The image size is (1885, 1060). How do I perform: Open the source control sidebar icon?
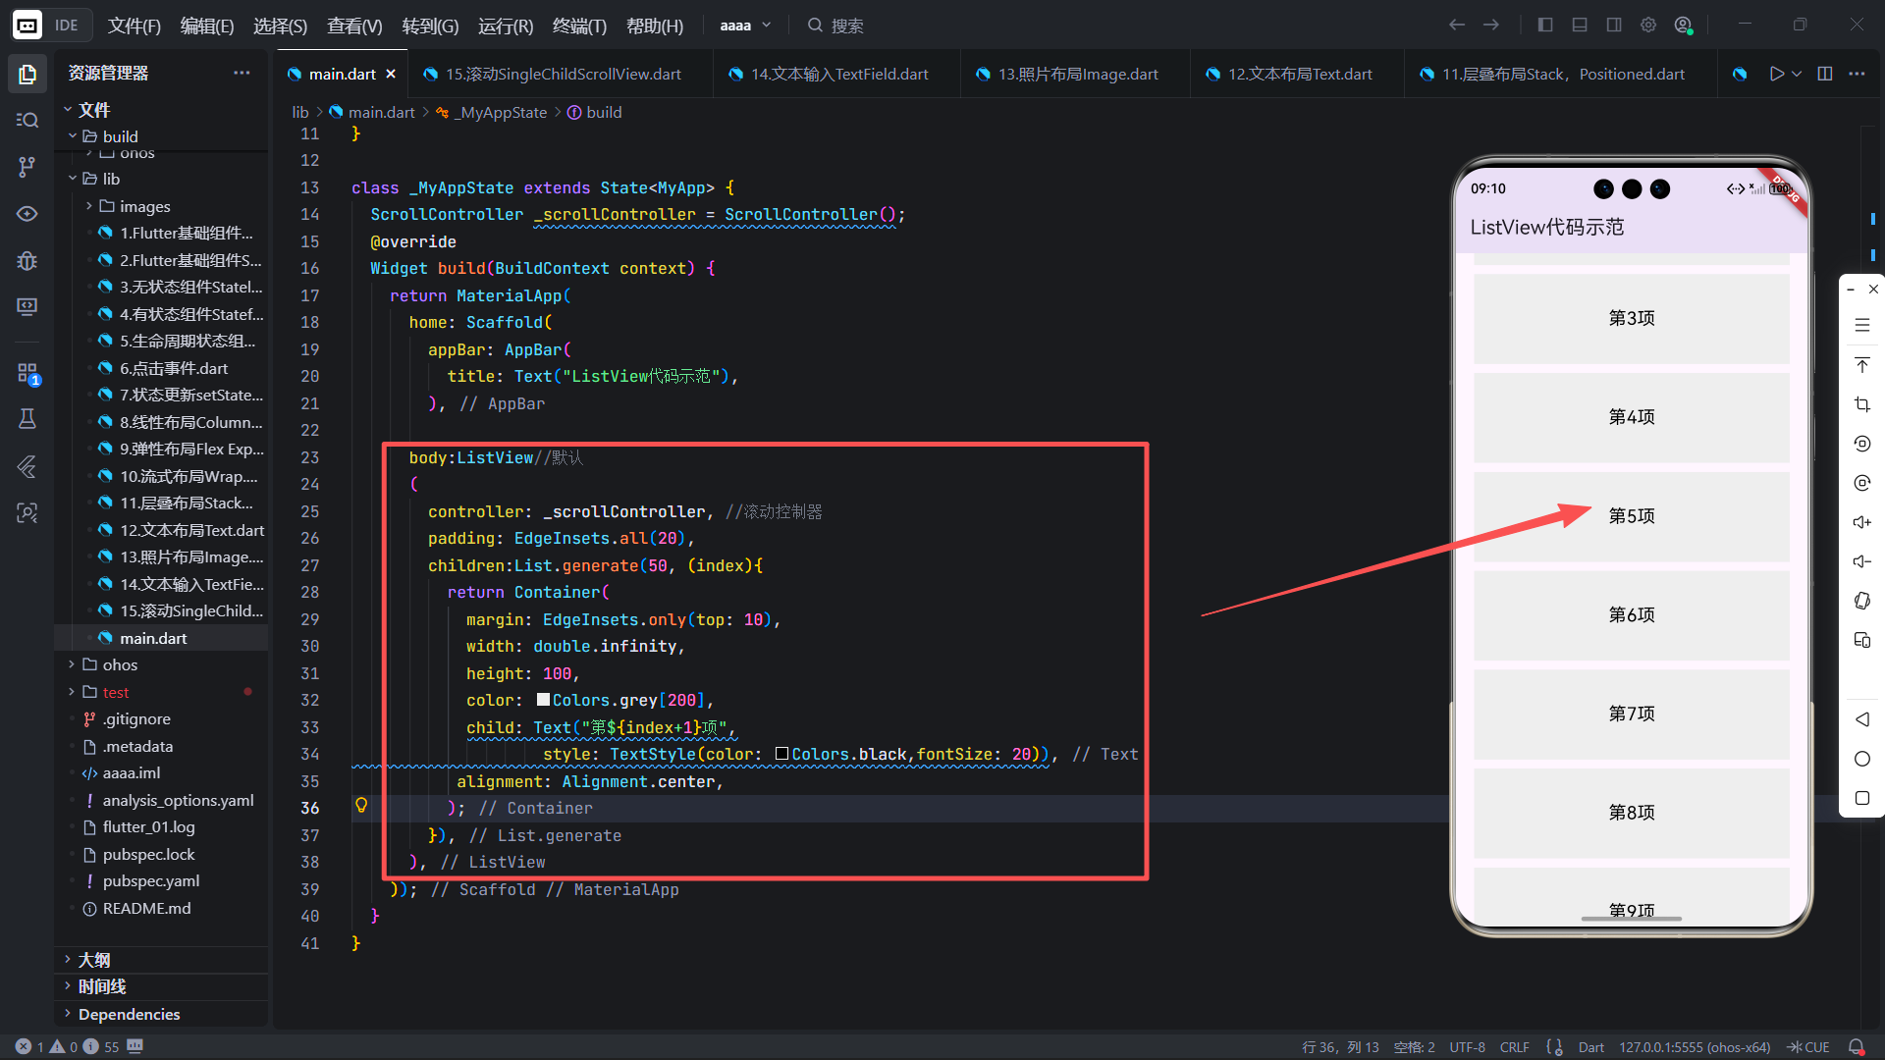27,167
